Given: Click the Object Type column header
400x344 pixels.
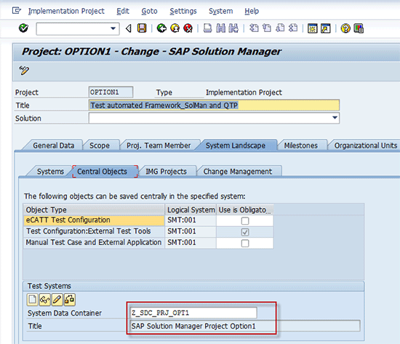Looking at the screenshot, I should tap(94, 209).
